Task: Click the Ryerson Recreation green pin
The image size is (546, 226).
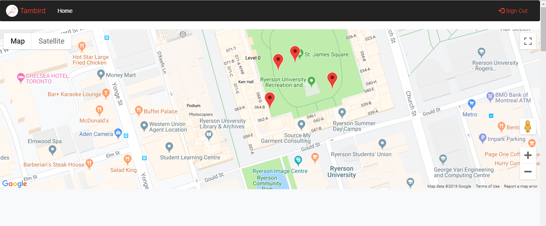Action: pyautogui.click(x=311, y=82)
